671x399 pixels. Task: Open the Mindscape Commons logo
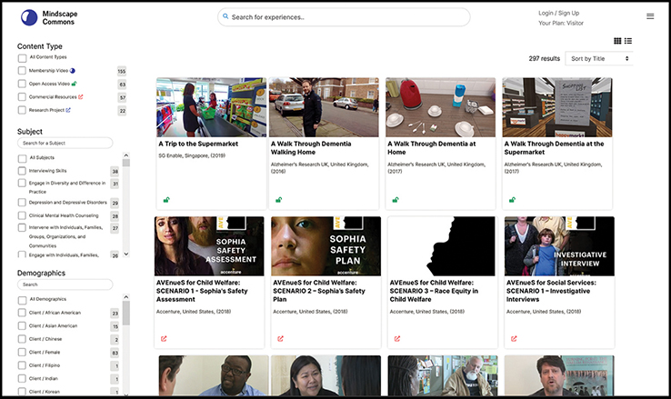49,17
